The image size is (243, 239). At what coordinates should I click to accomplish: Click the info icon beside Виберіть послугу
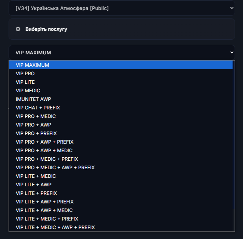pos(18,29)
